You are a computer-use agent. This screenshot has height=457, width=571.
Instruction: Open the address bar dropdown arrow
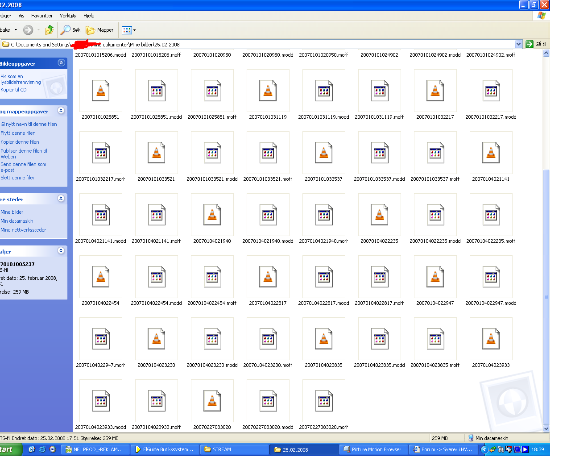[518, 44]
